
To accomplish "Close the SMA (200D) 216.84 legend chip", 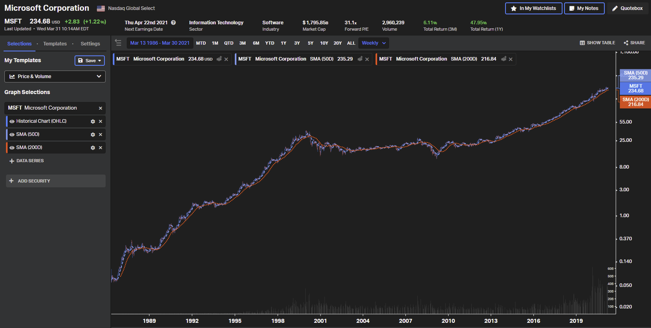I will coord(511,59).
